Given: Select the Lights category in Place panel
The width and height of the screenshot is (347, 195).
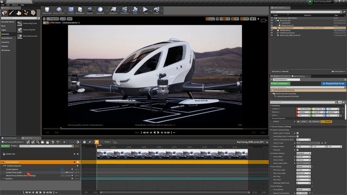Looking at the screenshot, I should 4,30.
